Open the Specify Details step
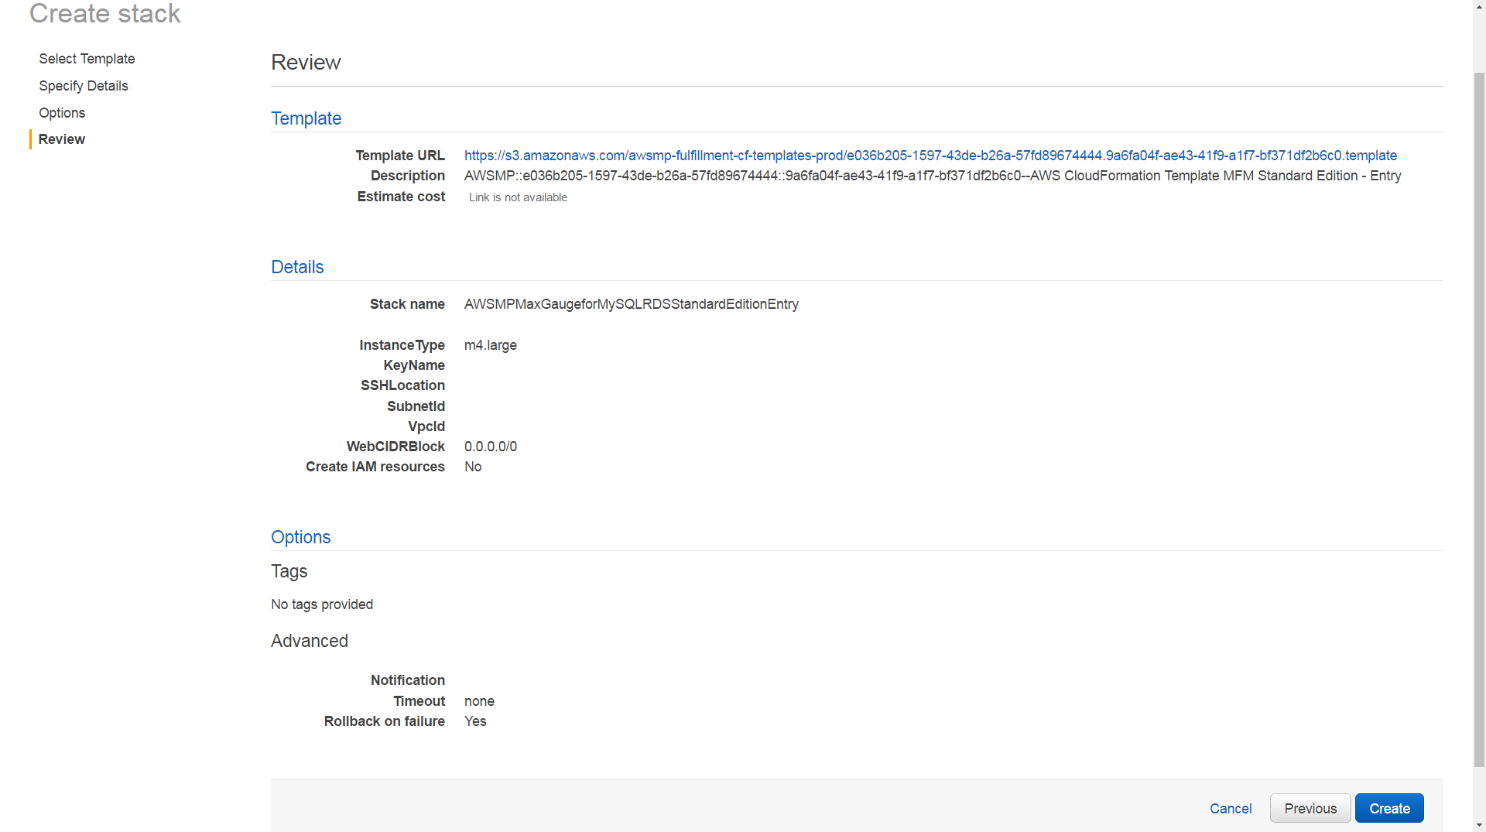This screenshot has width=1486, height=832. tap(84, 86)
